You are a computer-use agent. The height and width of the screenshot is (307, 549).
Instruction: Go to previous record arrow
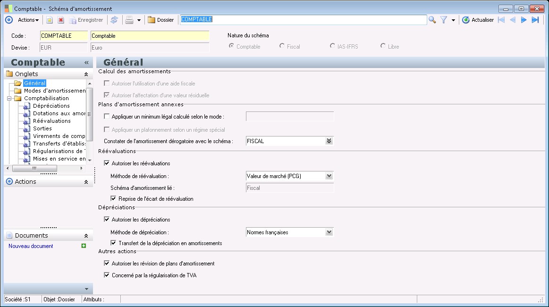pos(513,20)
